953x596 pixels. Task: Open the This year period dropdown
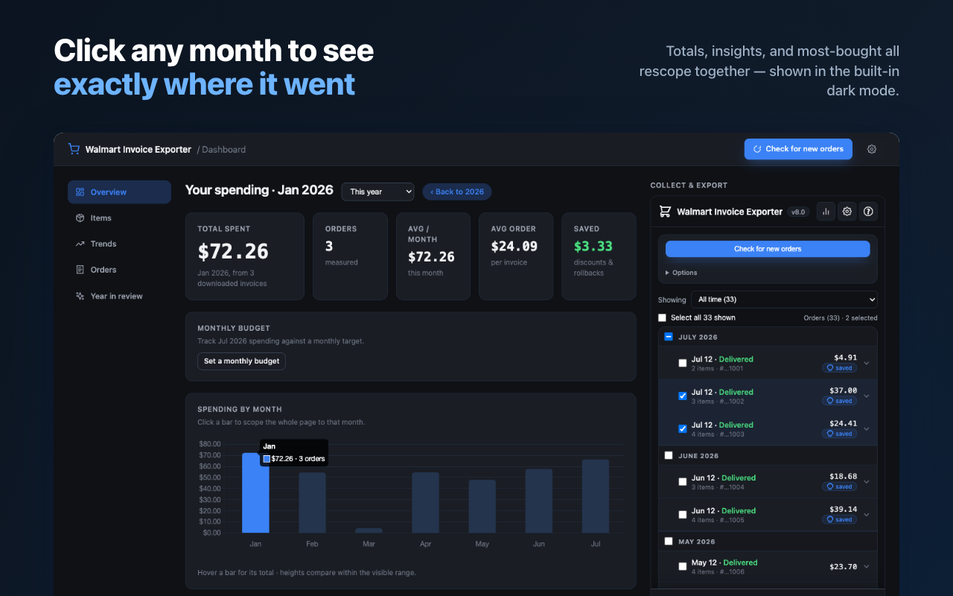(377, 191)
